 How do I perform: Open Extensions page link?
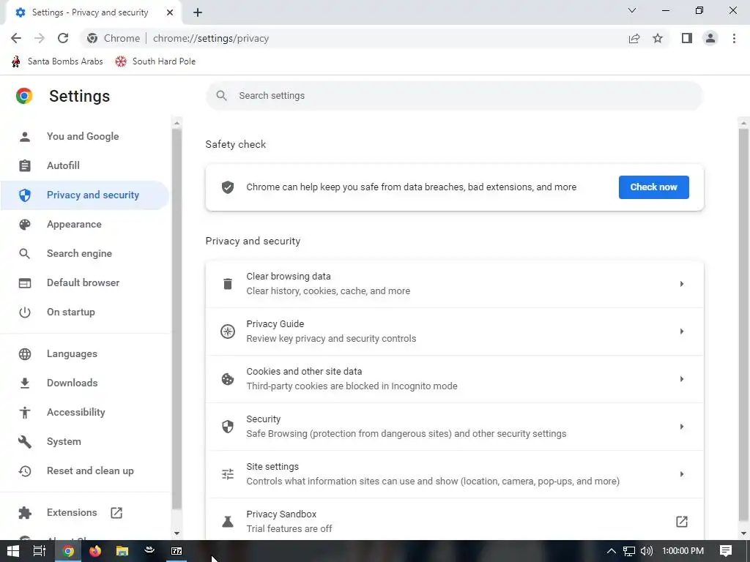pyautogui.click(x=85, y=512)
